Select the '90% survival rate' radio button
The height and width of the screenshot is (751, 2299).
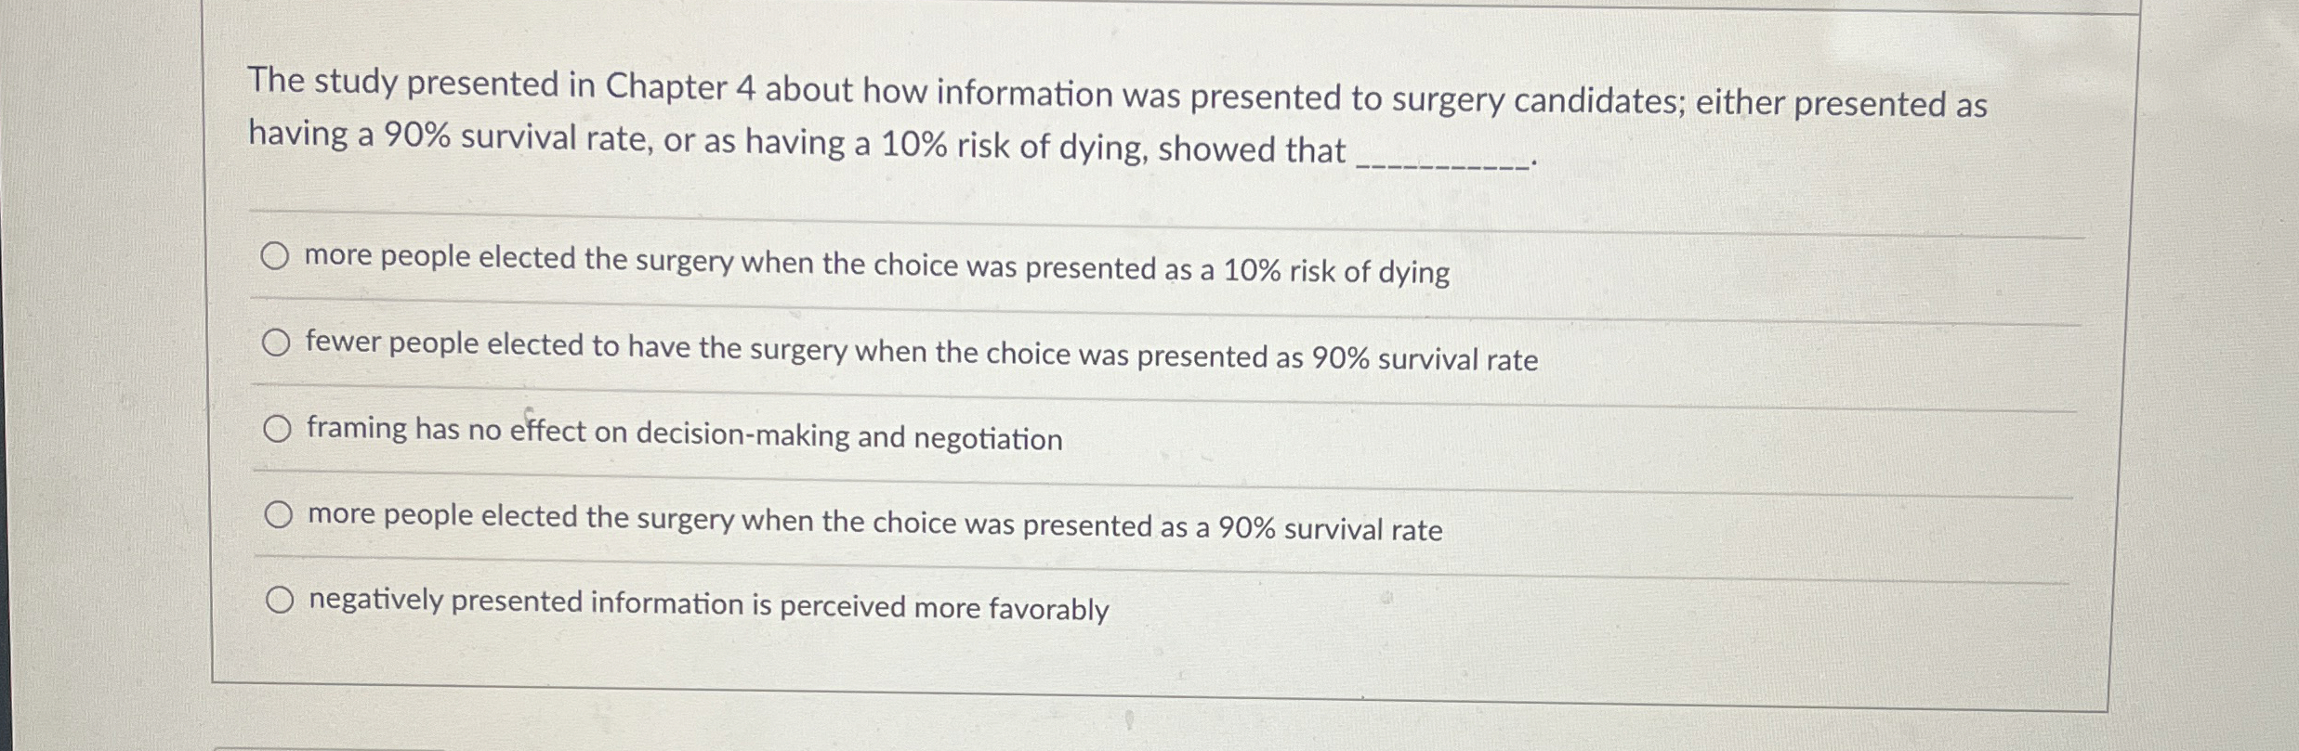click(x=278, y=512)
